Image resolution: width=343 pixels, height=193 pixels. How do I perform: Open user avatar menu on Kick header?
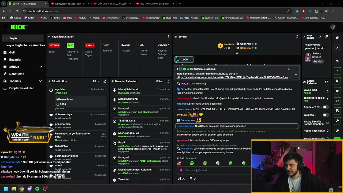click(x=333, y=27)
